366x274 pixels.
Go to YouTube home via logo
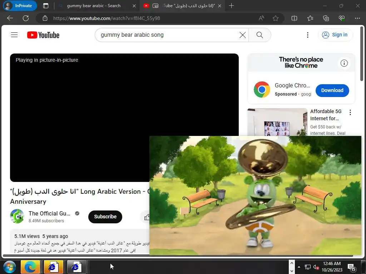(x=43, y=35)
